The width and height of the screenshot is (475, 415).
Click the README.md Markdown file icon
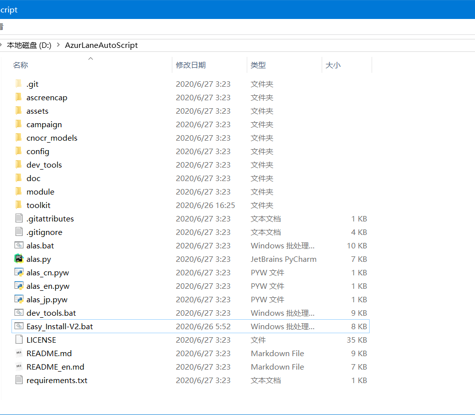(18, 353)
